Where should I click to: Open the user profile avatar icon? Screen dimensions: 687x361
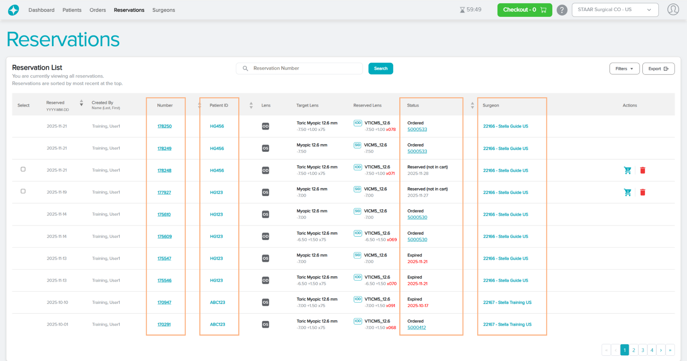click(673, 10)
